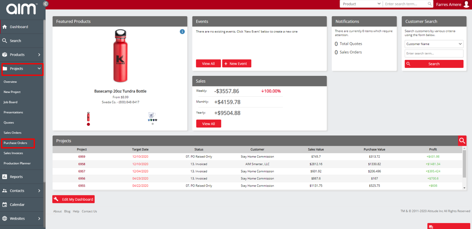This screenshot has height=229, width=472.
Task: Open project 6957
Action: 82,171
